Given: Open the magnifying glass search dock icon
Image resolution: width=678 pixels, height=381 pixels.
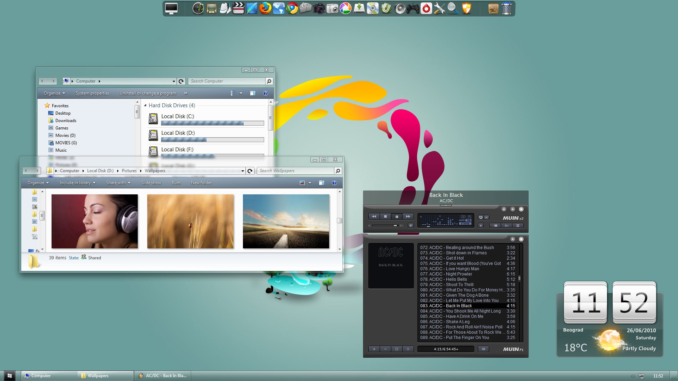Looking at the screenshot, I should click(453, 8).
